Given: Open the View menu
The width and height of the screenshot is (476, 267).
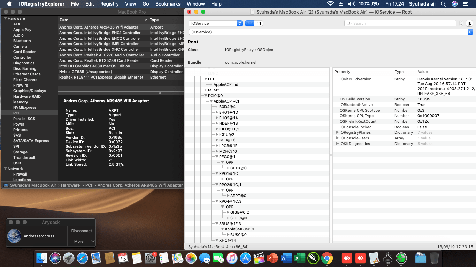Looking at the screenshot, I should (x=131, y=4).
